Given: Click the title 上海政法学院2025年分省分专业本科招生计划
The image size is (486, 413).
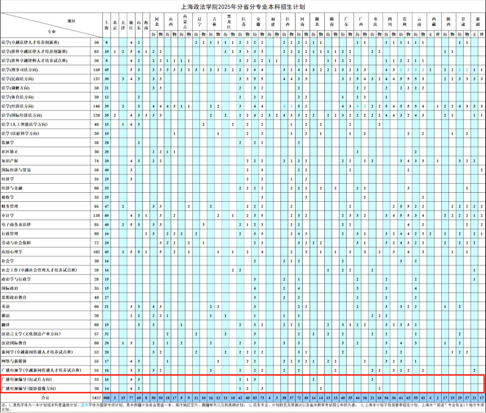Looking at the screenshot, I should point(243,7).
